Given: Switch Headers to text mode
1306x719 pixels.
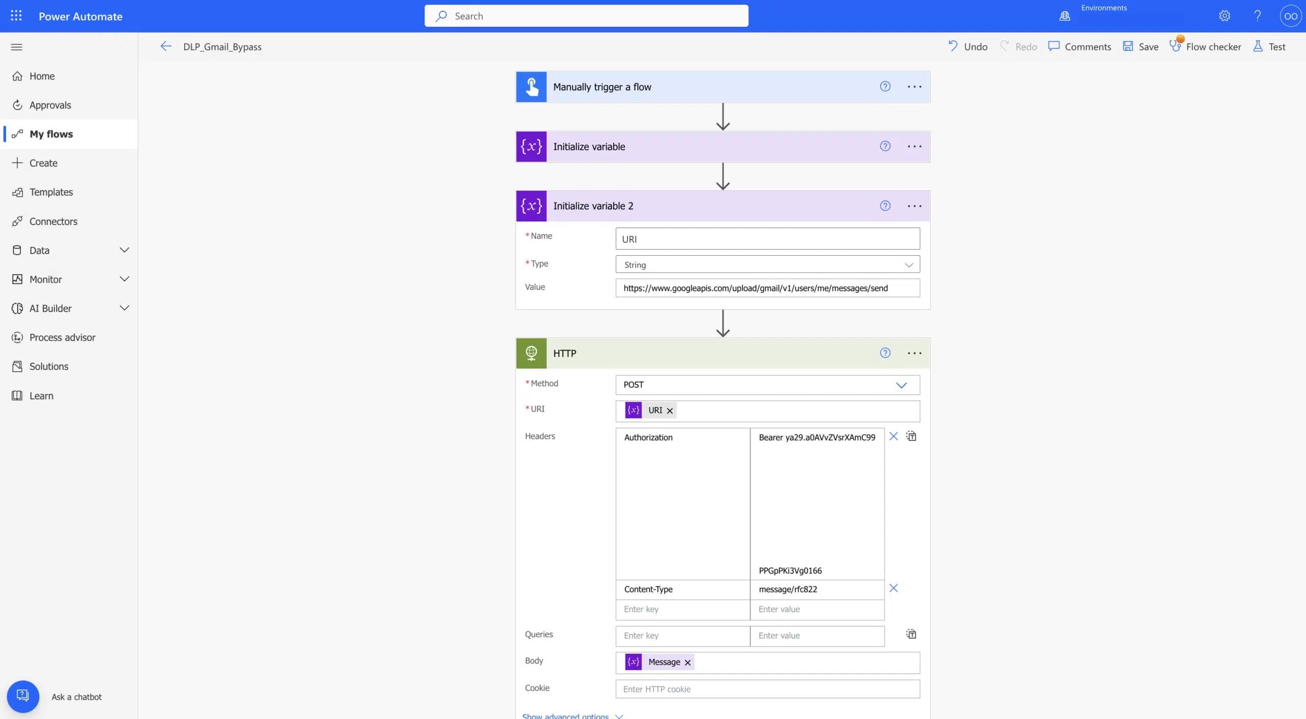Looking at the screenshot, I should click(911, 436).
